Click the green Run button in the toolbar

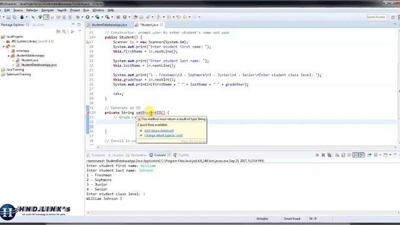click(x=87, y=17)
